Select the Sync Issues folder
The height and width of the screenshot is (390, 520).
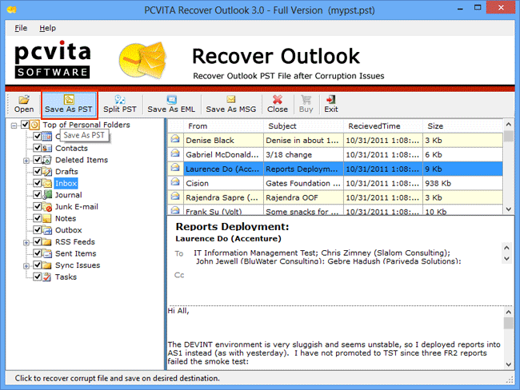(x=78, y=265)
